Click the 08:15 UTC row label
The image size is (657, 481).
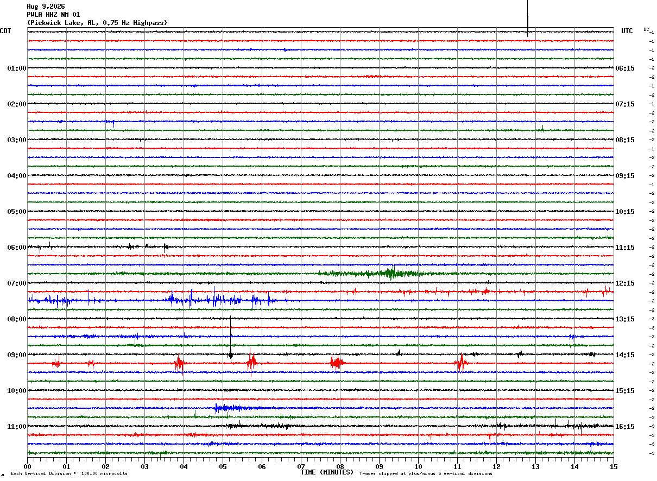(x=625, y=140)
